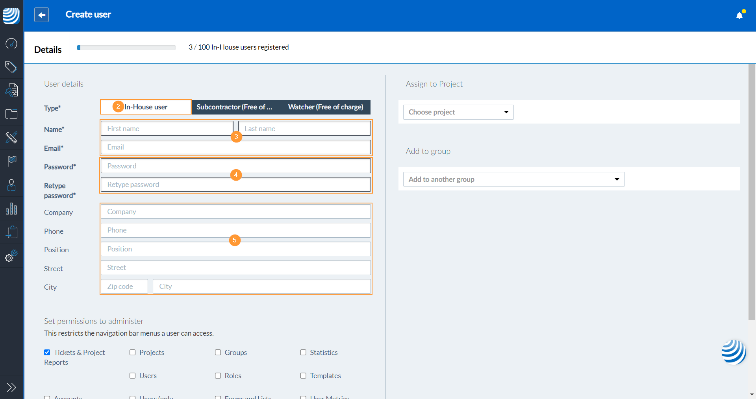This screenshot has width=756, height=399.
Task: Open the Dashboard speedometer icon
Action: pos(11,44)
